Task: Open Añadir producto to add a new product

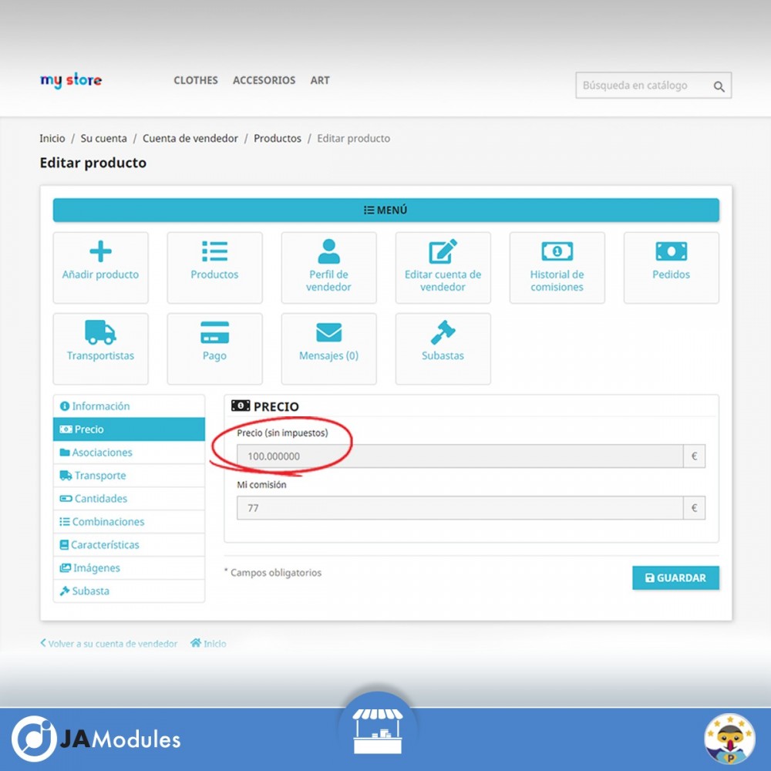Action: click(x=100, y=267)
